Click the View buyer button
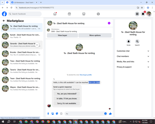The width and height of the screenshot is (155, 124). tap(62, 35)
